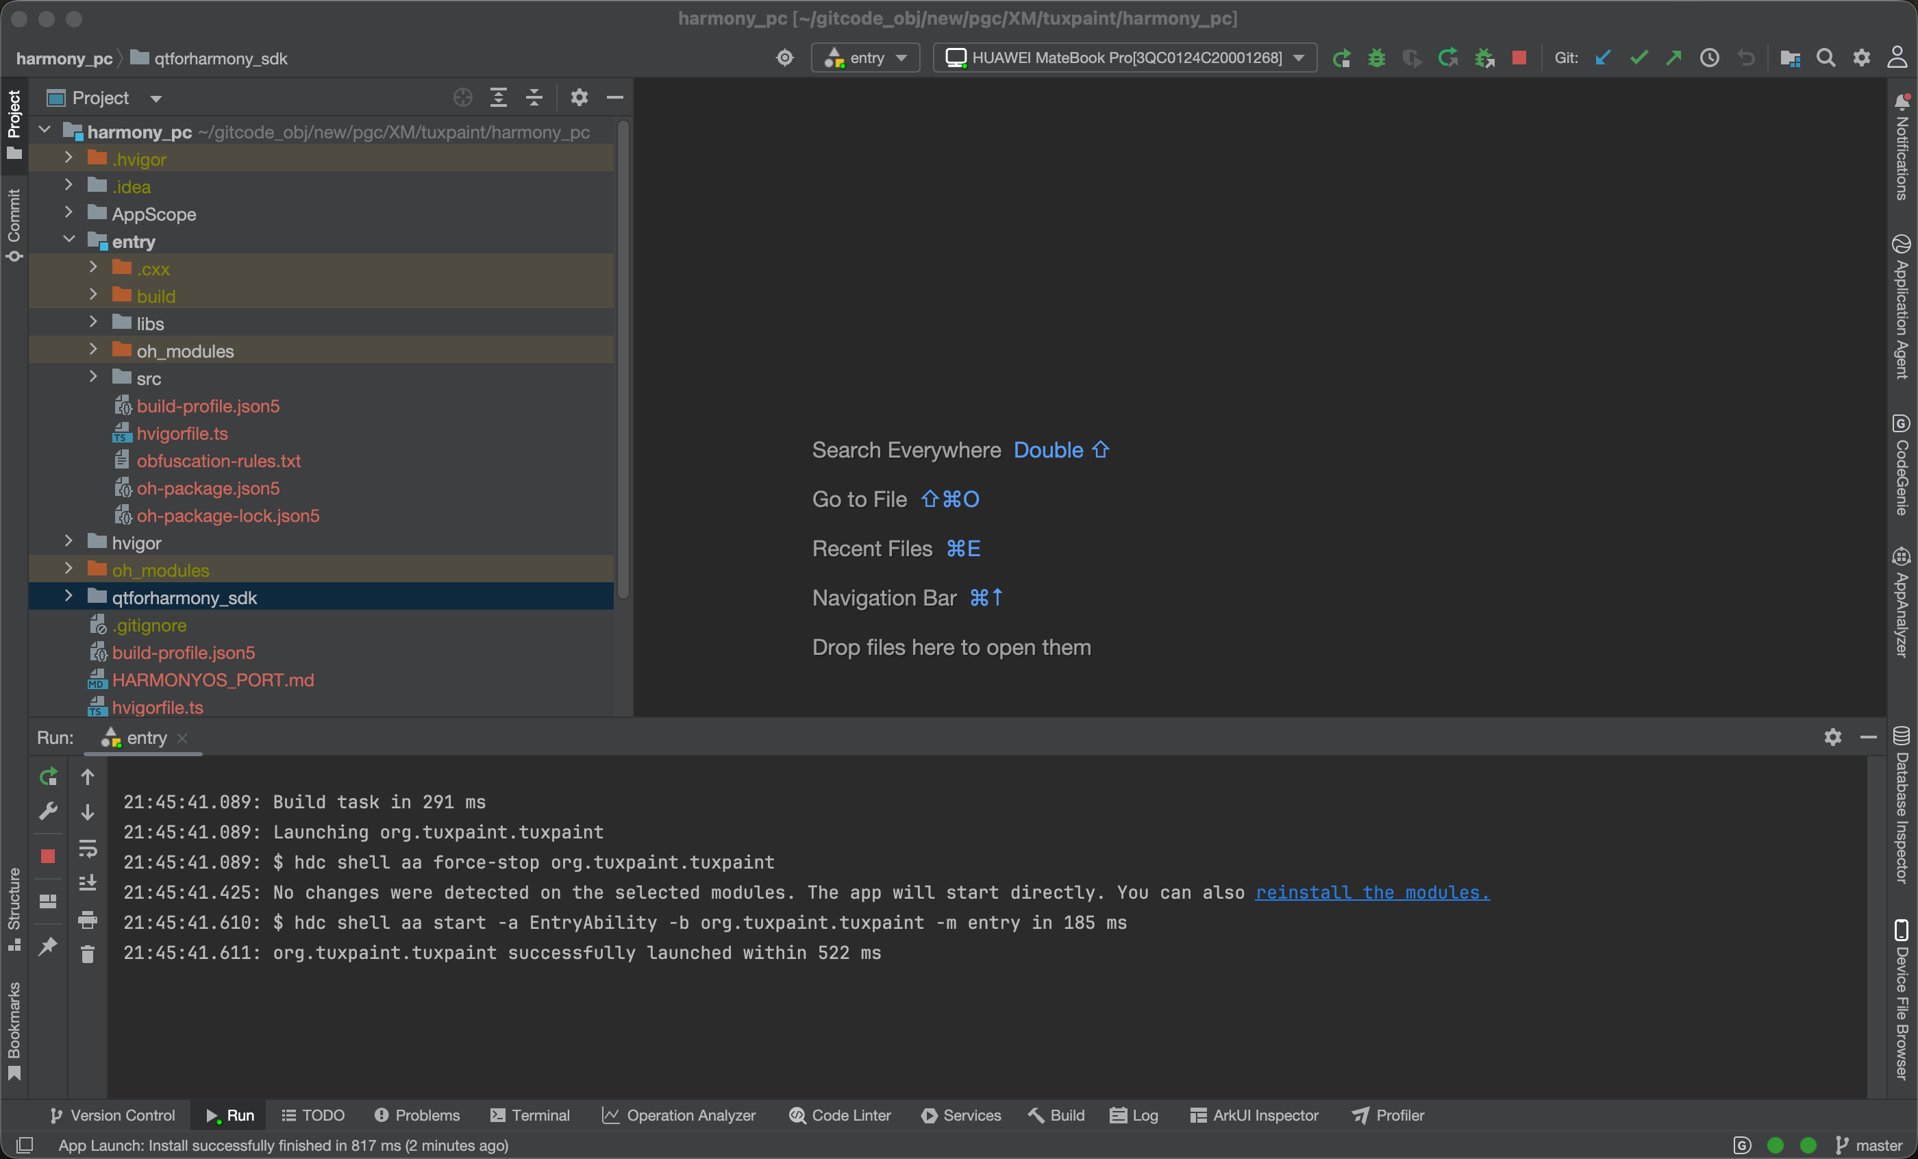Click Collapse All icon in Project panel

pyautogui.click(x=534, y=97)
